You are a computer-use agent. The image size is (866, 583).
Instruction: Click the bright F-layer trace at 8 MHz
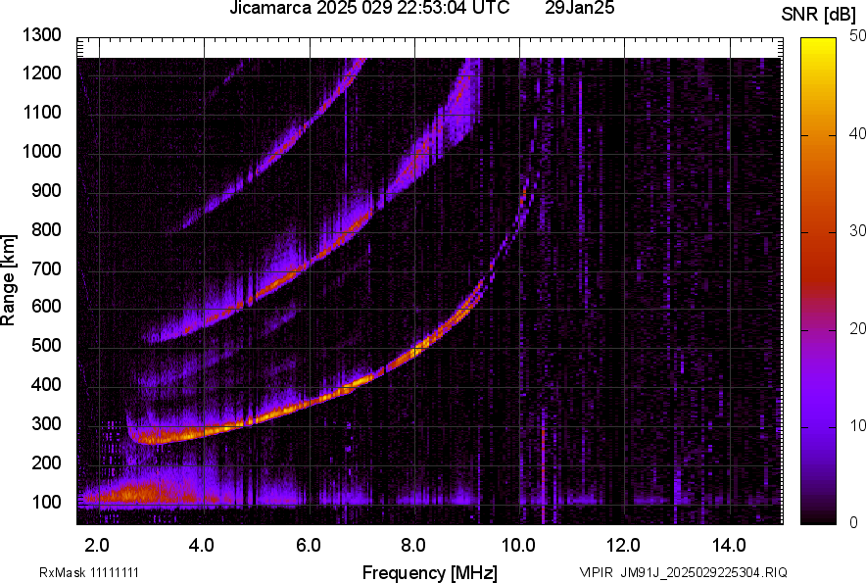pyautogui.click(x=415, y=351)
